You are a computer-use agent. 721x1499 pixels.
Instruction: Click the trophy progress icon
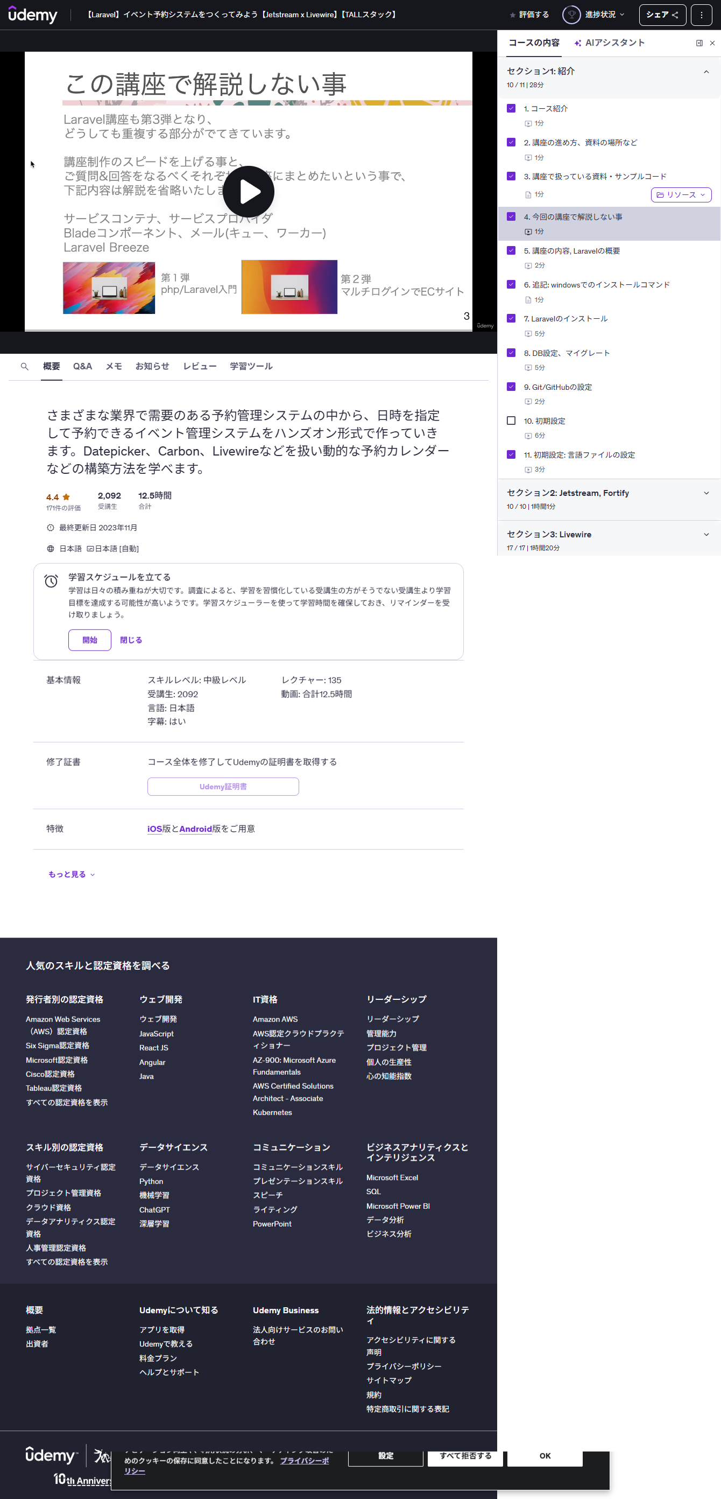click(x=571, y=15)
